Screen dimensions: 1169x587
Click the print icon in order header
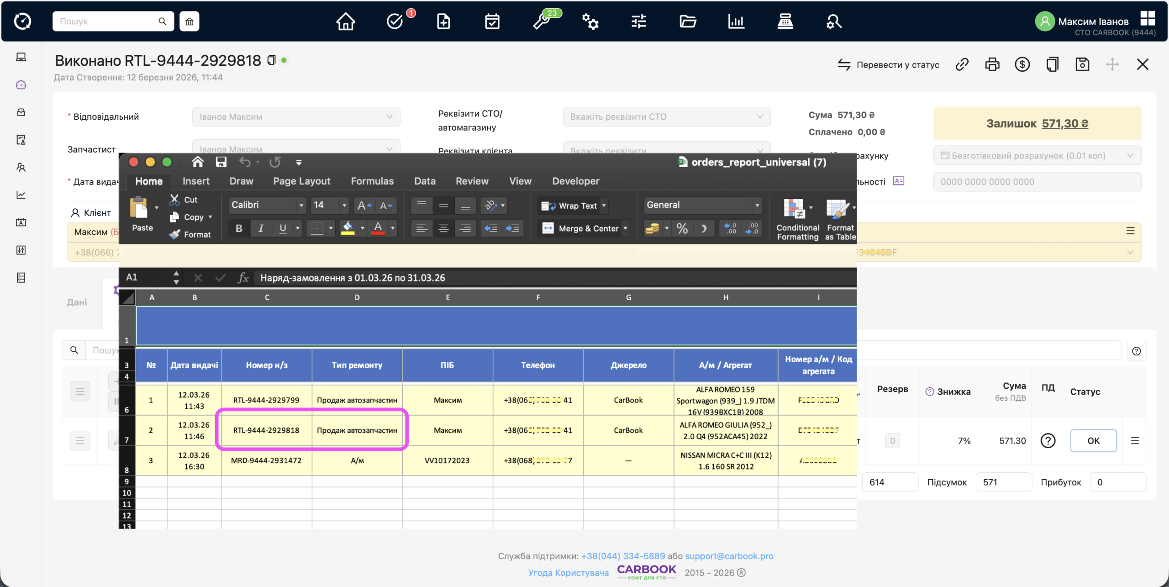pos(992,64)
